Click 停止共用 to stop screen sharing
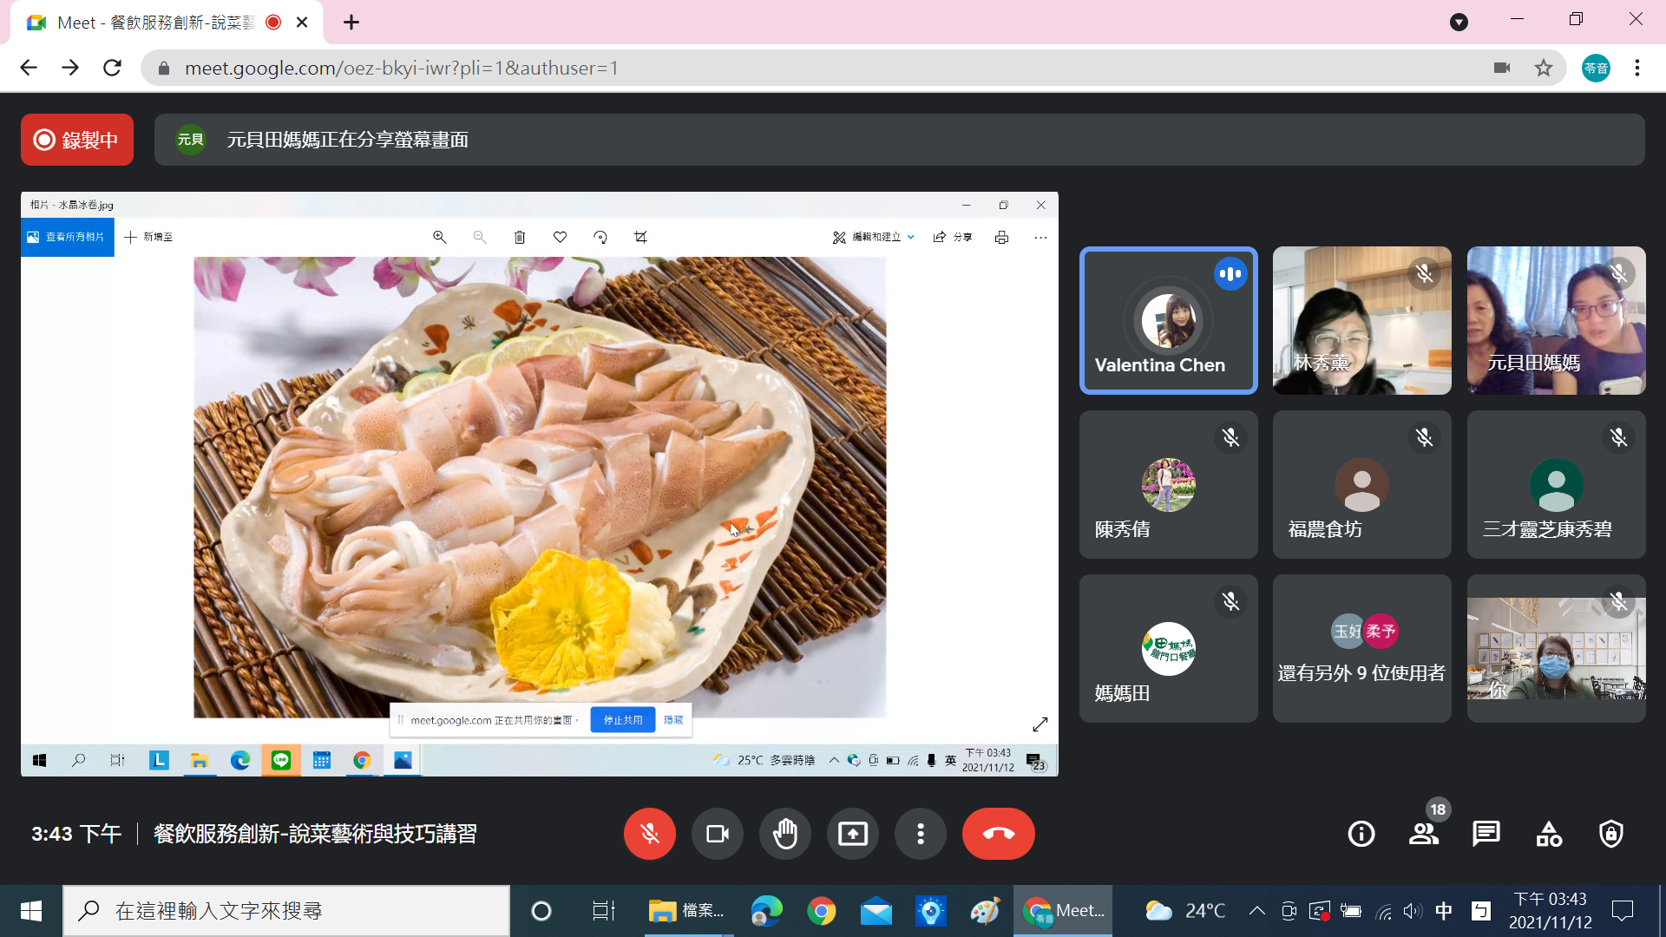 [622, 719]
